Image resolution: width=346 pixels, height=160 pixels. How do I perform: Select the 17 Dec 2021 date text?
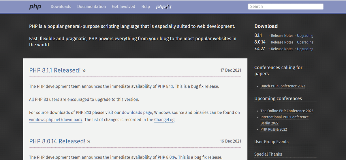click(231, 70)
